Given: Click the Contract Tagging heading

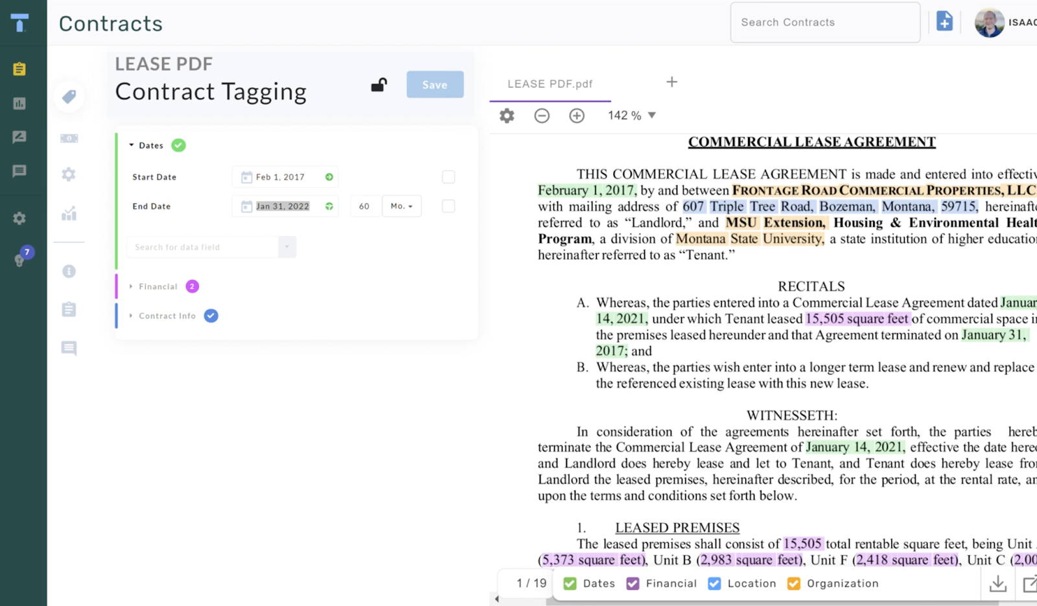Looking at the screenshot, I should point(211,92).
